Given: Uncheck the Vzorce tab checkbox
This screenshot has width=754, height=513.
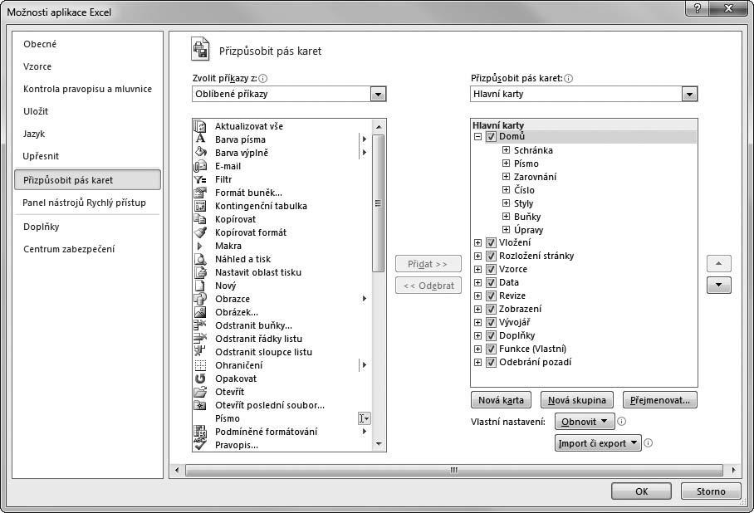Looking at the screenshot, I should click(x=491, y=269).
